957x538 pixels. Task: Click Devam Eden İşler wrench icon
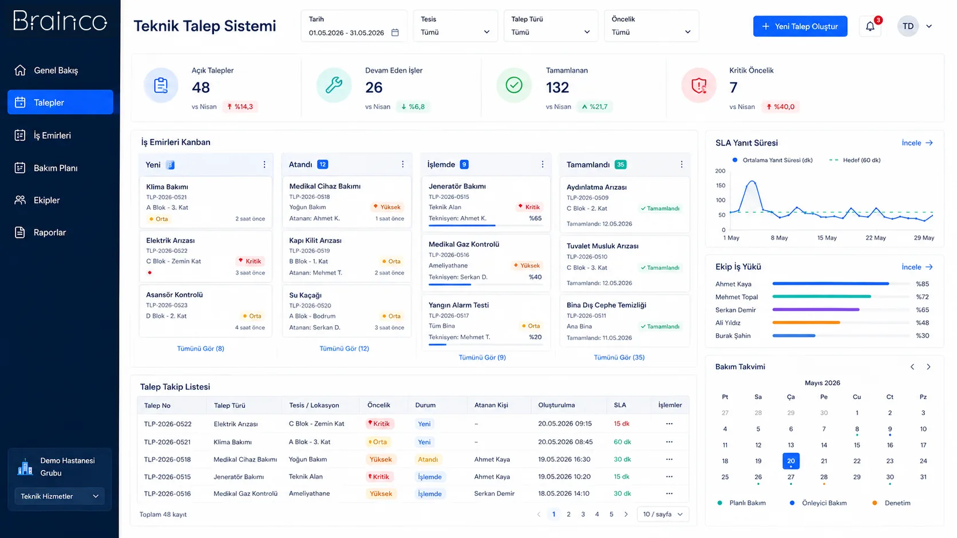tap(334, 86)
